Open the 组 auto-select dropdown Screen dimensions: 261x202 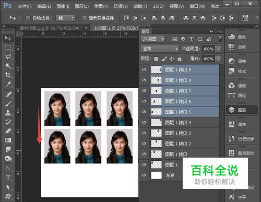click(65, 18)
